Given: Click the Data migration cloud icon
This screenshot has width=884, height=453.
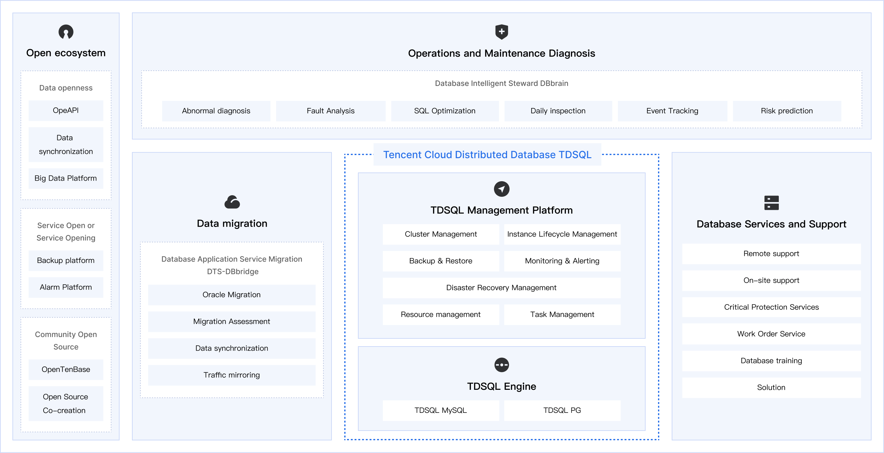Looking at the screenshot, I should pos(232,202).
